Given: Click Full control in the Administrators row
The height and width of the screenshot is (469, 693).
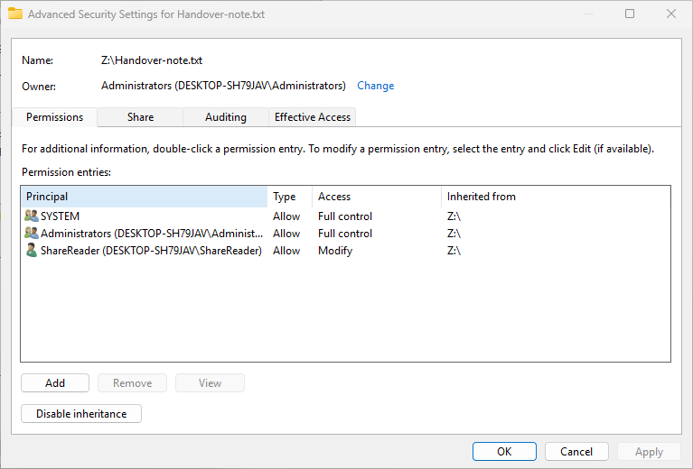Looking at the screenshot, I should tap(345, 234).
